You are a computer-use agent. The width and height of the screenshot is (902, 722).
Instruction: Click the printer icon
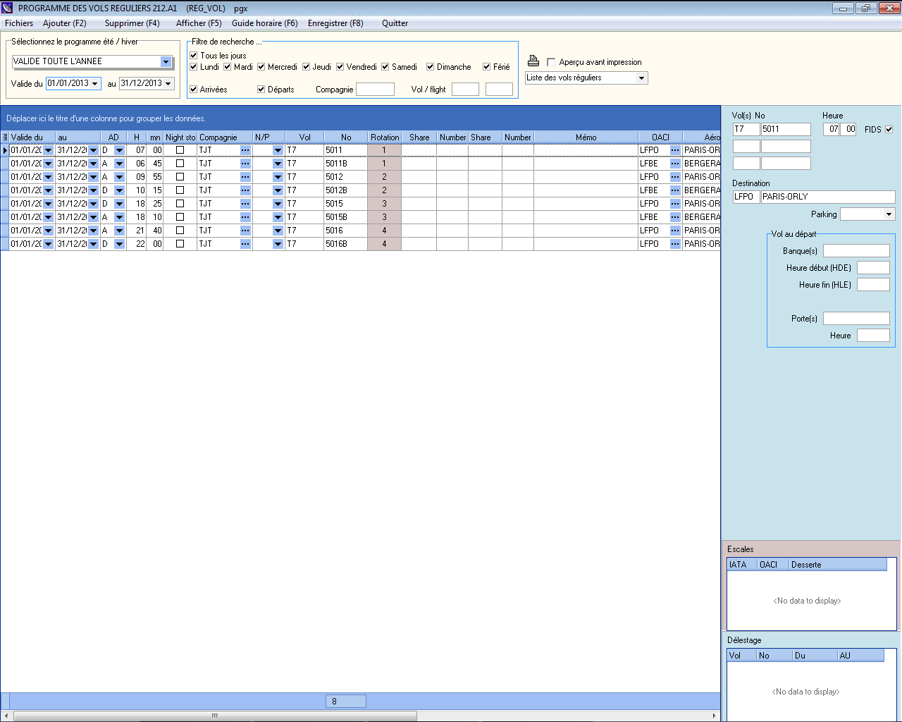[533, 61]
